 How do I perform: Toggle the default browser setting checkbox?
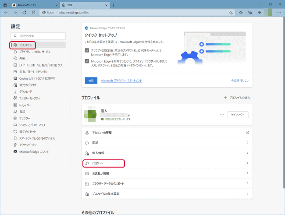(87, 50)
